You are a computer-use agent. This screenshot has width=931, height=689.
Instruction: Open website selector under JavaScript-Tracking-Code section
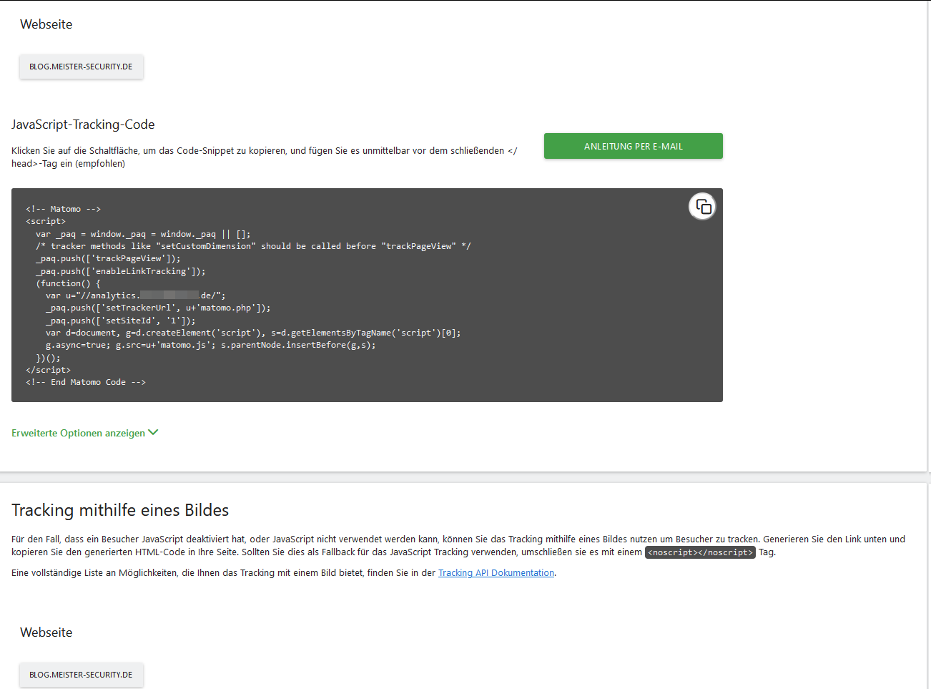[82, 67]
